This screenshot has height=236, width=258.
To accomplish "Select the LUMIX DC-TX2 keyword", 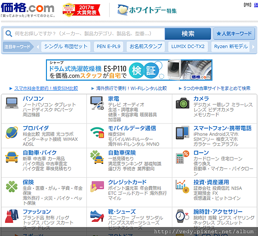I will [x=188, y=47].
